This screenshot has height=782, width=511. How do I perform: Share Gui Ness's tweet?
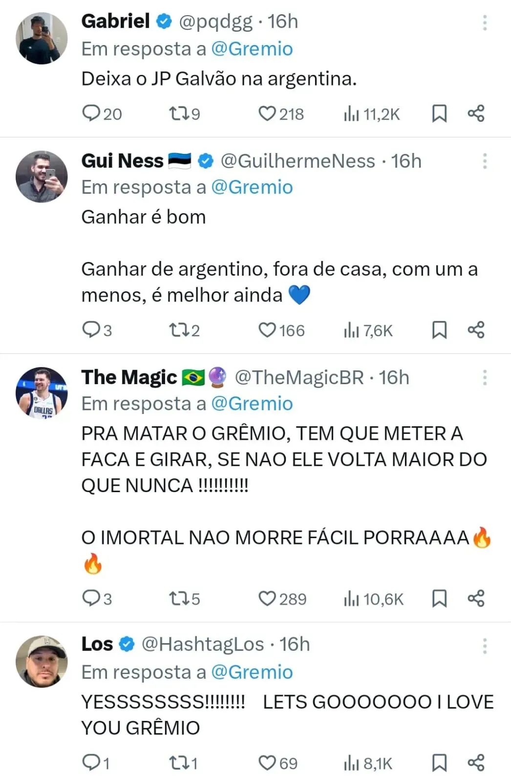tap(476, 330)
